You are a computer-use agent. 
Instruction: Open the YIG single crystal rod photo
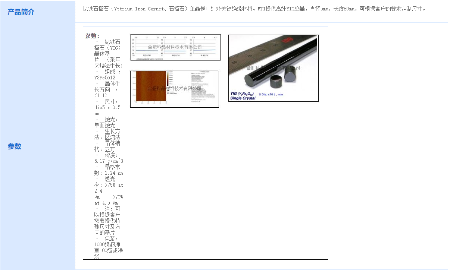[x=274, y=68]
